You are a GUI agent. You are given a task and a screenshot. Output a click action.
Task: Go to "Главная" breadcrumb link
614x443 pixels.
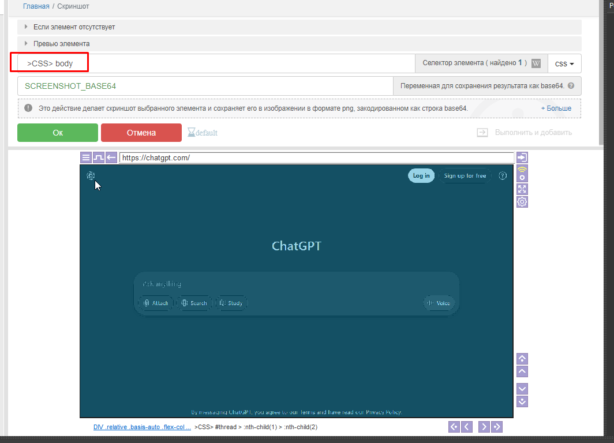[x=36, y=6]
